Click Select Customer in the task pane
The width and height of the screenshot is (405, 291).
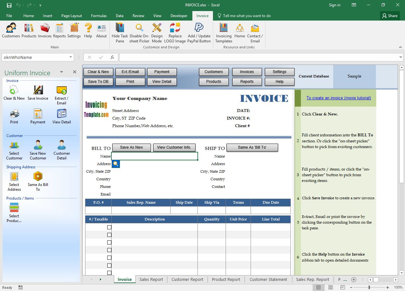pos(14,150)
